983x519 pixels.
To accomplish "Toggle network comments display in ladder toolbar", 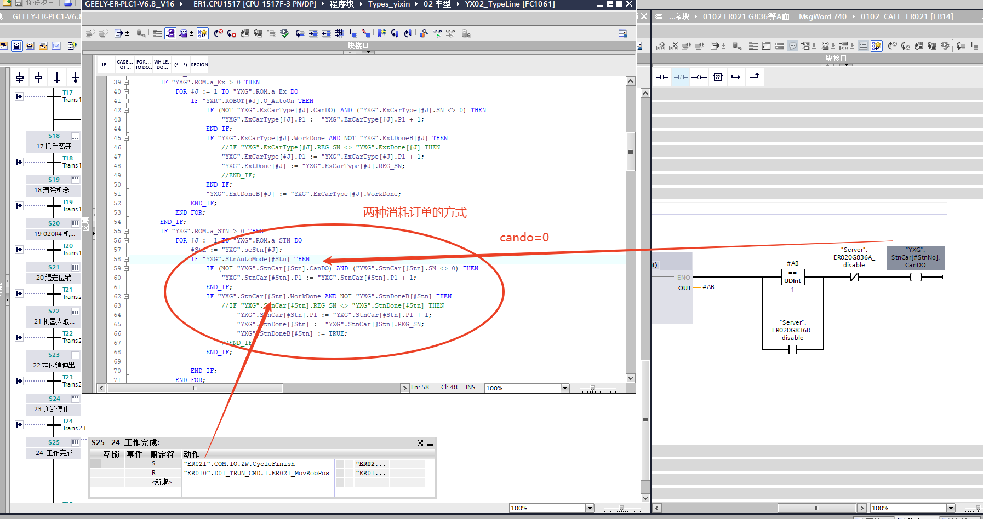I will (793, 46).
